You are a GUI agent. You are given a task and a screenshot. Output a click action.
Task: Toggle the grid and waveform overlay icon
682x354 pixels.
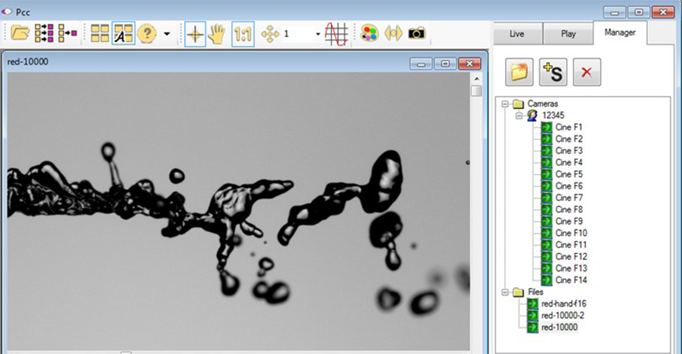pos(336,34)
